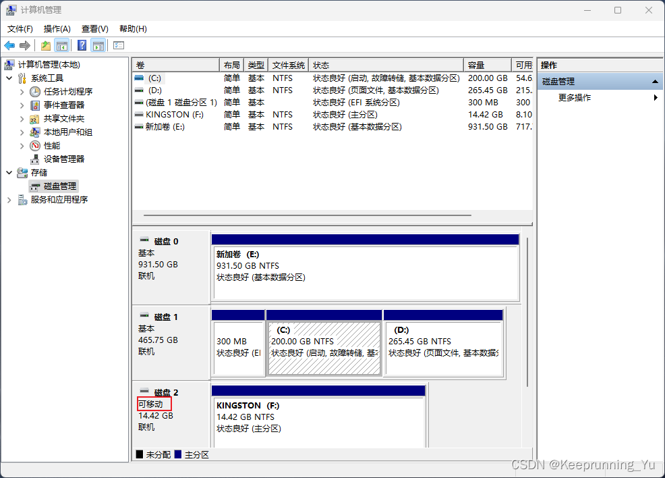Open Help via the blue question mark icon
This screenshot has width=665, height=478.
[82, 45]
